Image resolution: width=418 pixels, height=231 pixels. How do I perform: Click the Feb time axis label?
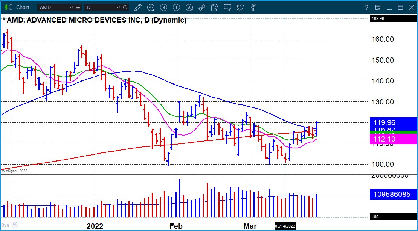click(x=176, y=226)
